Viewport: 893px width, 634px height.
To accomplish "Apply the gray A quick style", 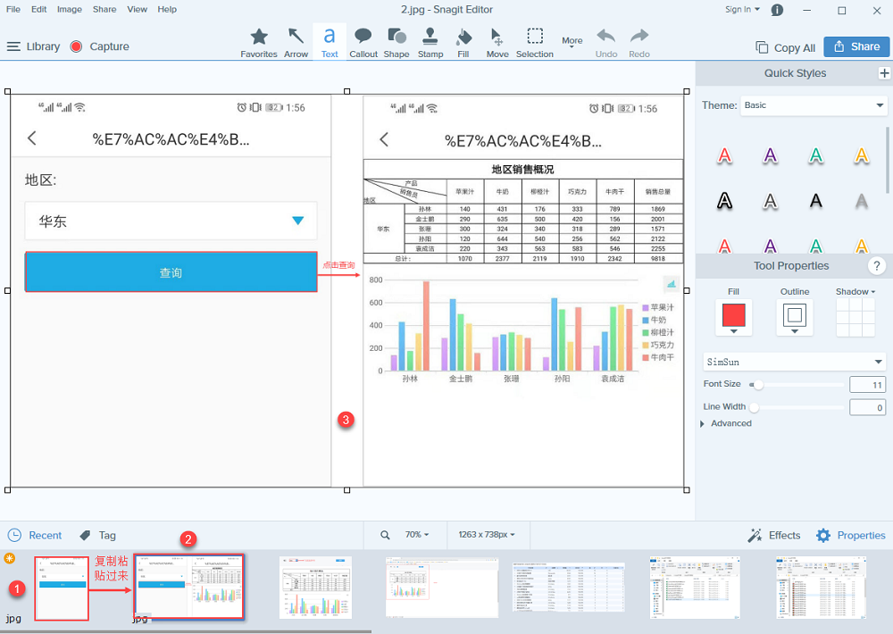I will [x=862, y=201].
